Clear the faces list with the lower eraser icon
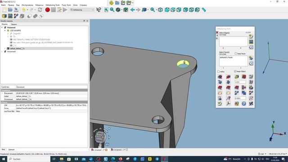 [x=251, y=63]
